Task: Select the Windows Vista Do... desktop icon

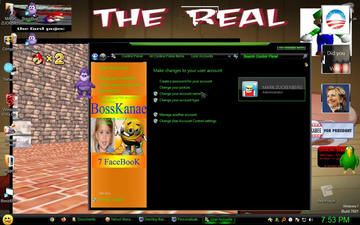Action: (x=10, y=104)
